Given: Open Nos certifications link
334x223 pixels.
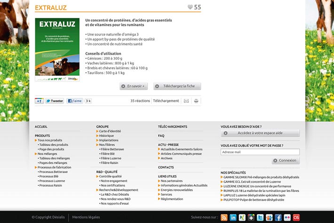Looking at the screenshot, I should 113,185.
